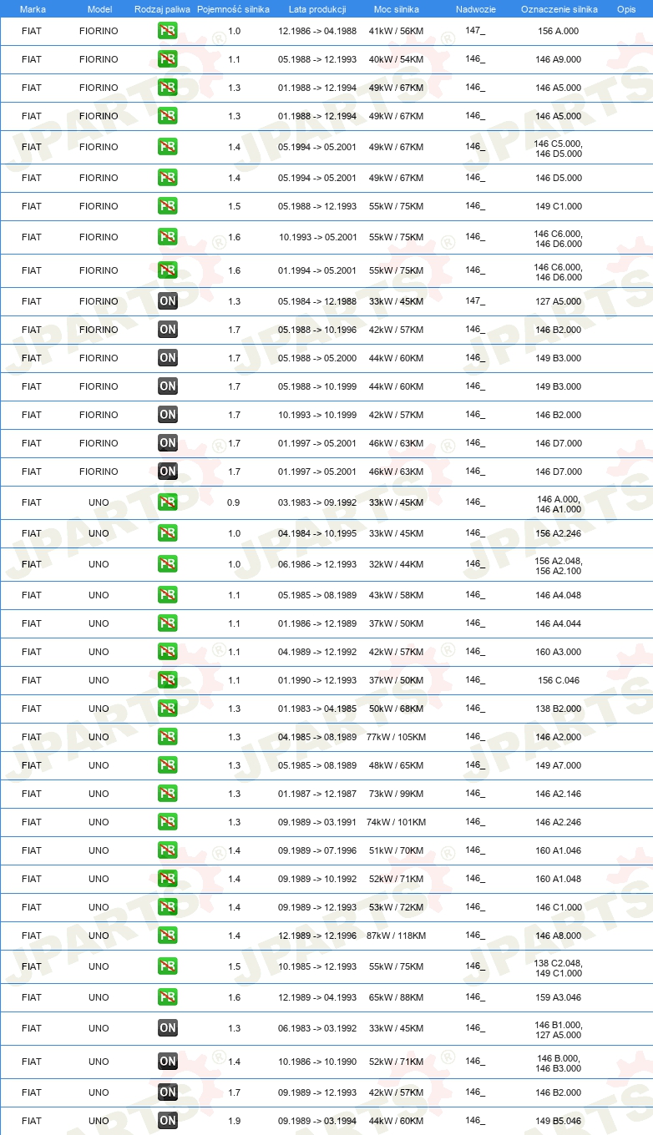Click the Model column header
The height and width of the screenshot is (1135, 653).
coord(99,8)
